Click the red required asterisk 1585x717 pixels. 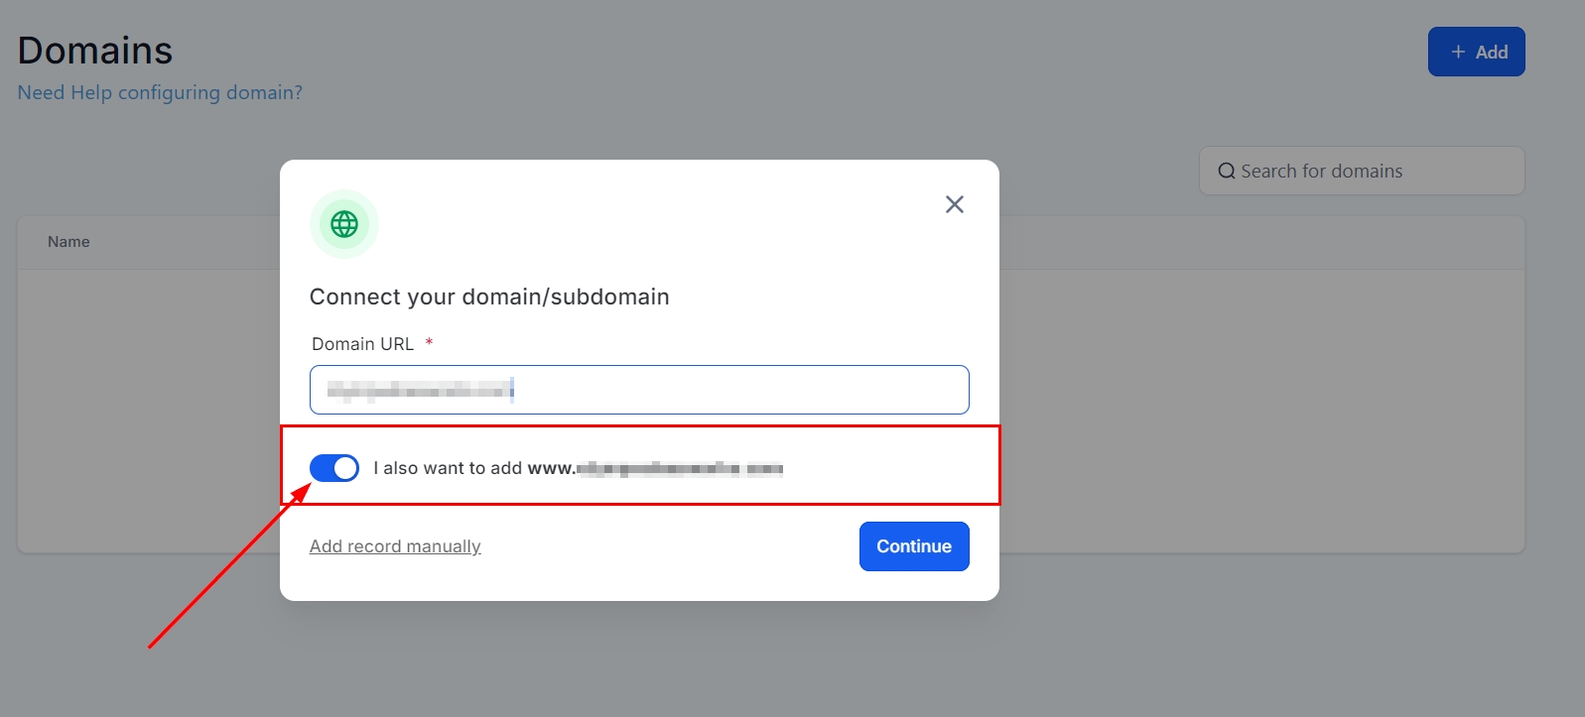click(x=429, y=343)
